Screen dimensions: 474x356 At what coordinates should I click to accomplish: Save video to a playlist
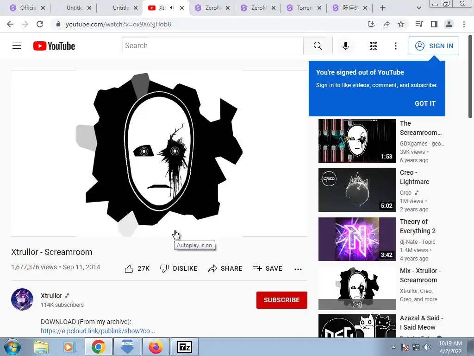267,268
